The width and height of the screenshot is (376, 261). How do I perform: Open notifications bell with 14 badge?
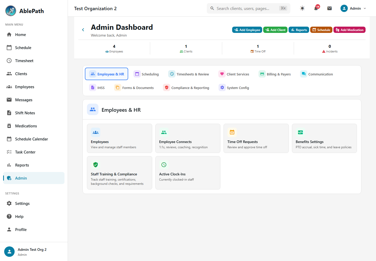316,8
